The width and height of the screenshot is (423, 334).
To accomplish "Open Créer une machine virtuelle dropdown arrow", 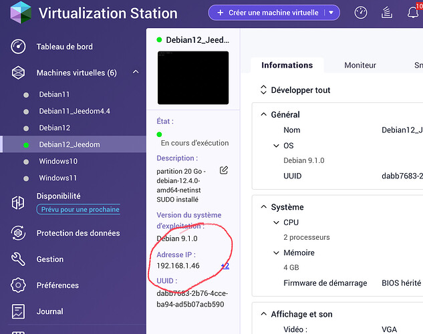I will pyautogui.click(x=330, y=13).
